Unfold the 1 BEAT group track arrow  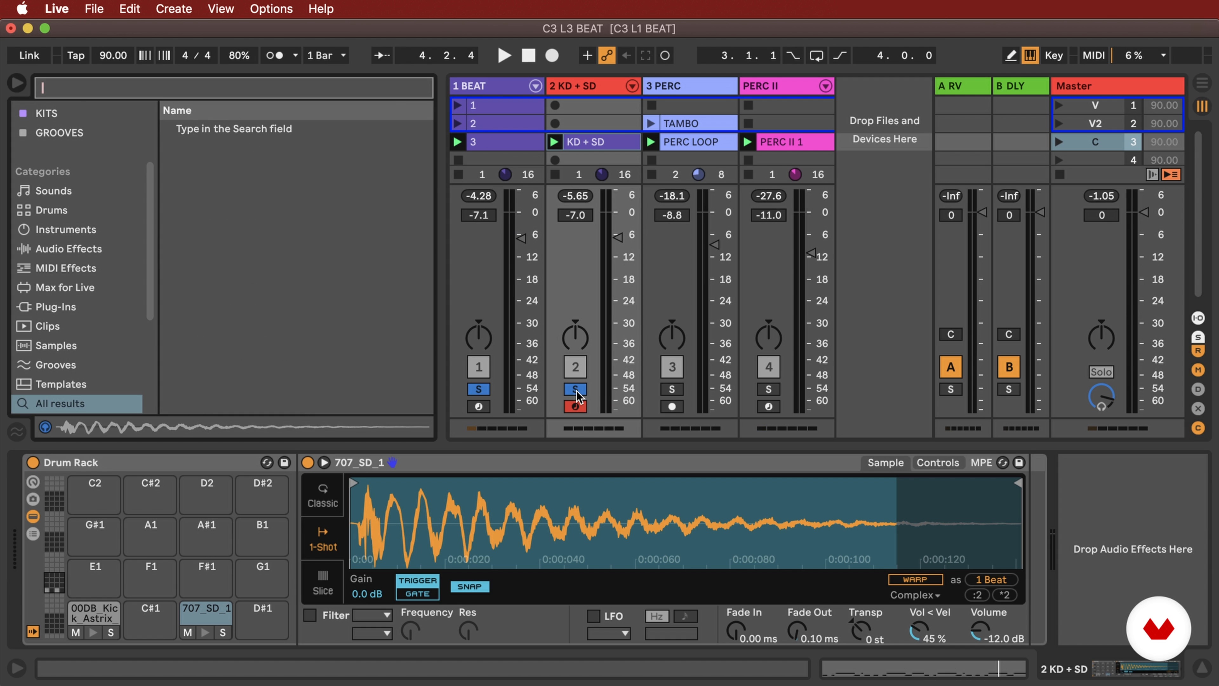535,86
